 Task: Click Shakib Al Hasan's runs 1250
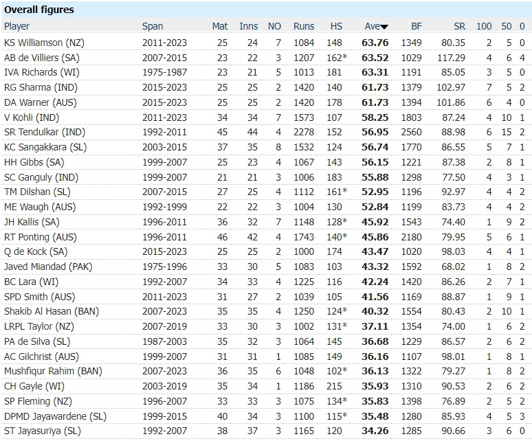[304, 311]
